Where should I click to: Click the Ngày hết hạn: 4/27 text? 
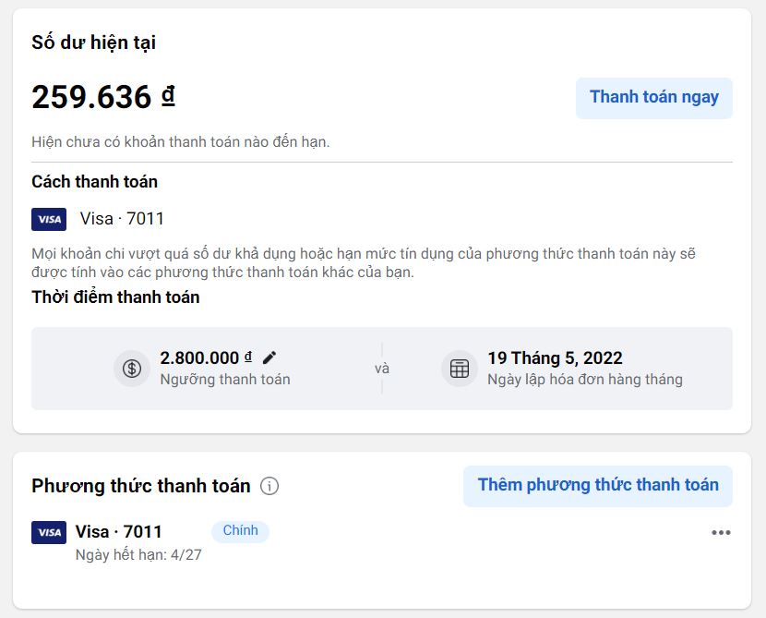click(138, 555)
